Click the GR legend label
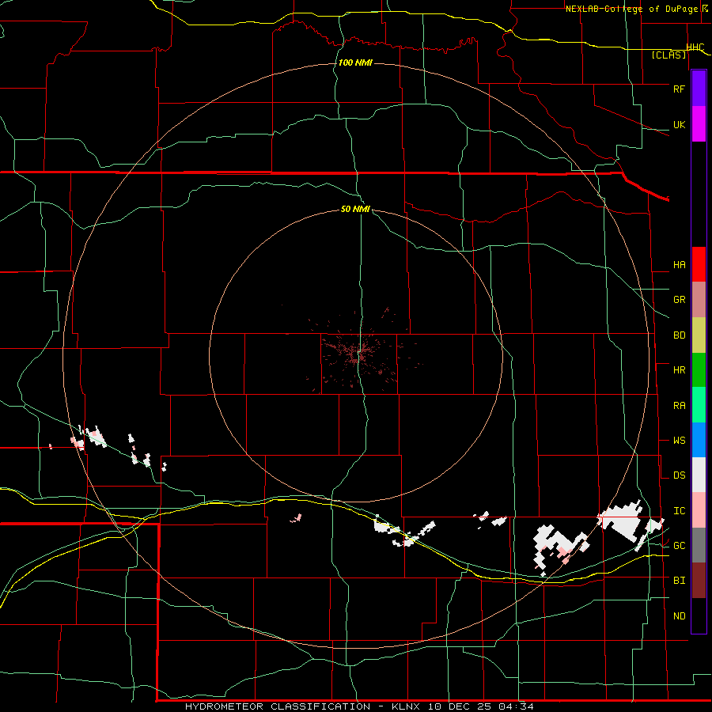 click(x=679, y=300)
